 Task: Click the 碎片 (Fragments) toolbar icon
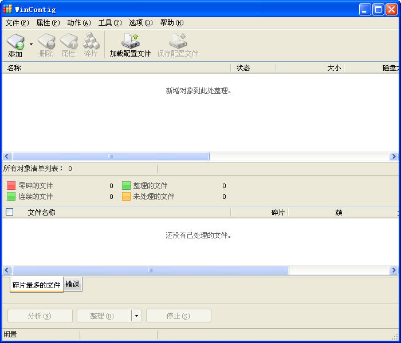click(91, 45)
